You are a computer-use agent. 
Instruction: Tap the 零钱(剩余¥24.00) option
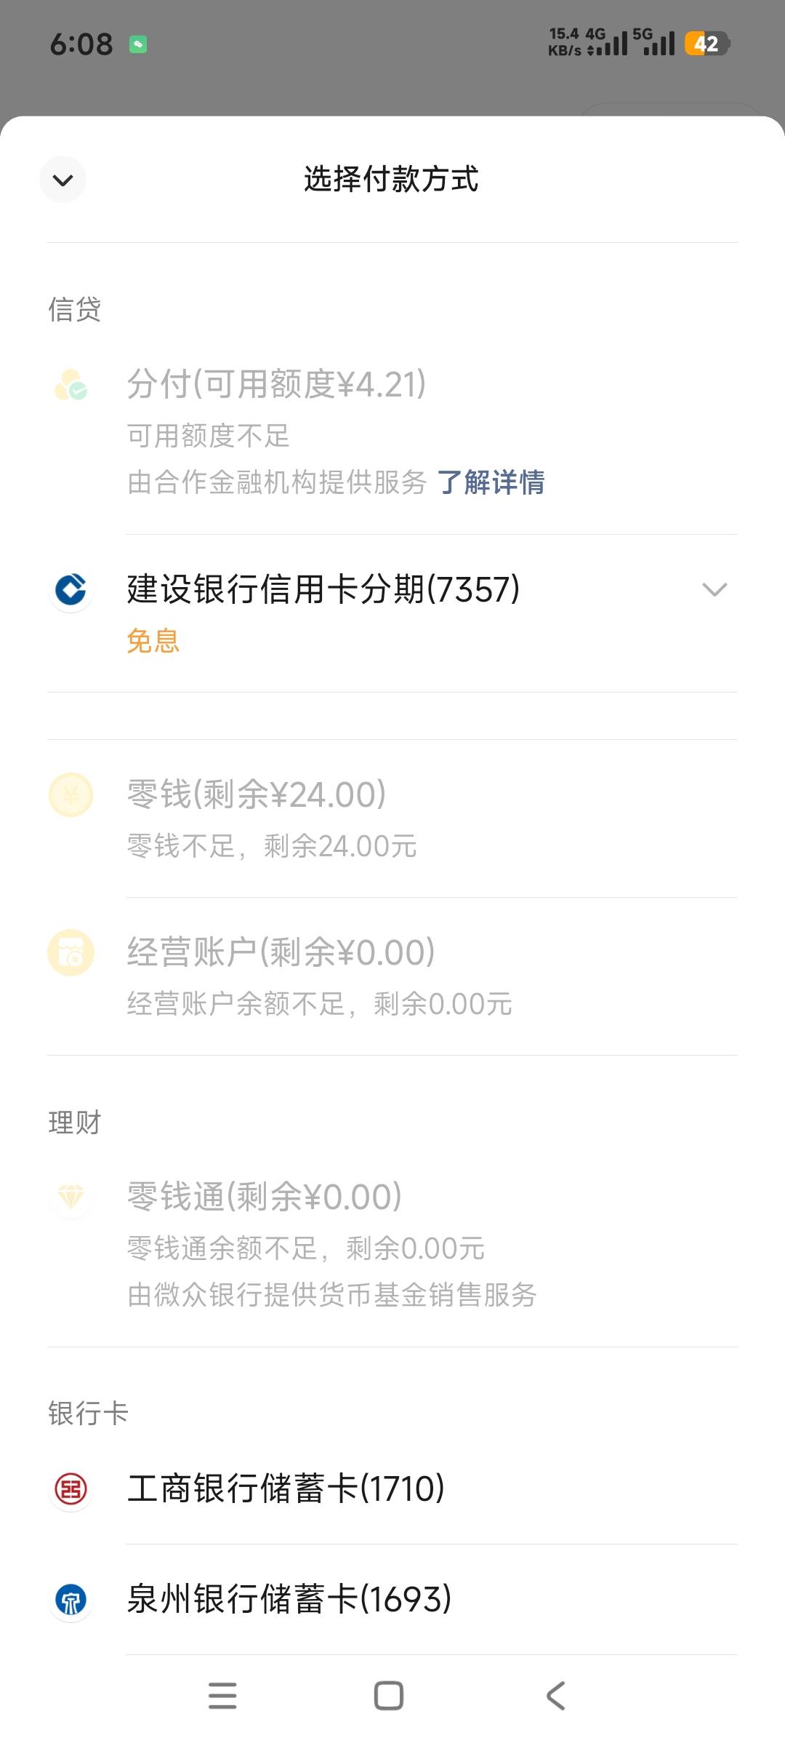[x=257, y=794]
